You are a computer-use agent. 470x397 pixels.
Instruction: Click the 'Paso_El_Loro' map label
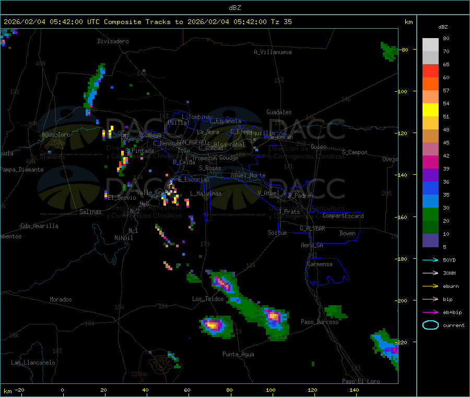(x=361, y=381)
